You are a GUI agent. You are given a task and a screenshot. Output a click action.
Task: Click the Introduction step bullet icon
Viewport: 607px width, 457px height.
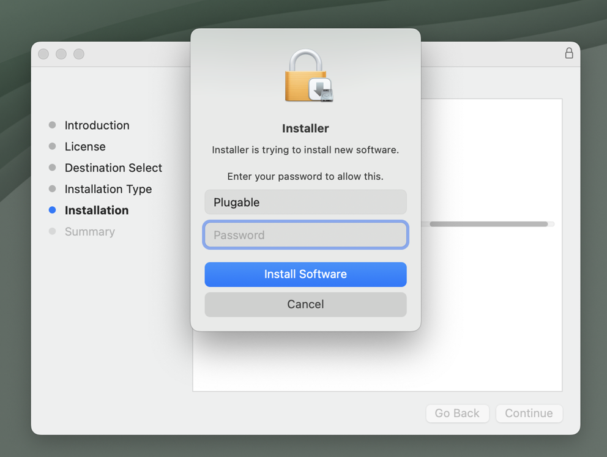point(52,125)
